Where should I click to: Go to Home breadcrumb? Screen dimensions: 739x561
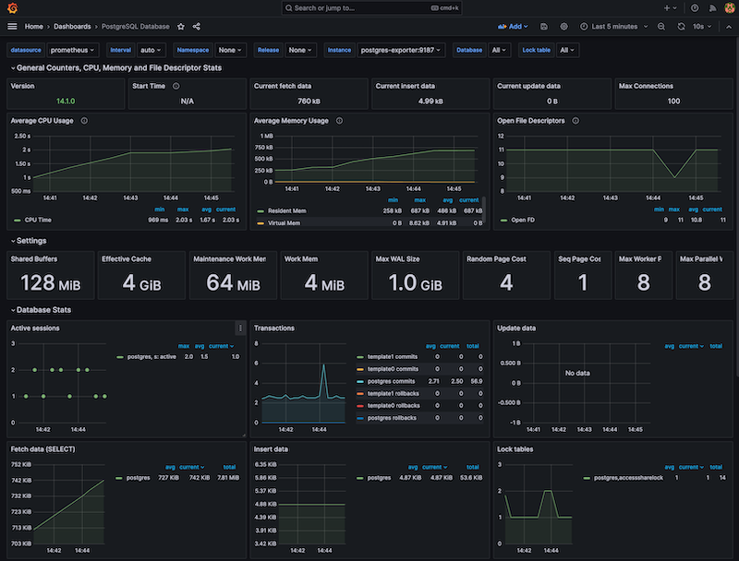tap(33, 27)
